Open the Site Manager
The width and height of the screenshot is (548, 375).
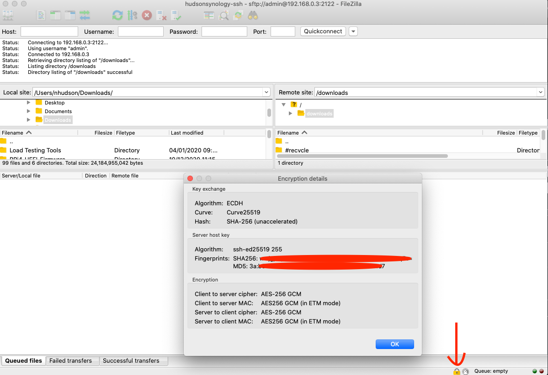pyautogui.click(x=8, y=16)
